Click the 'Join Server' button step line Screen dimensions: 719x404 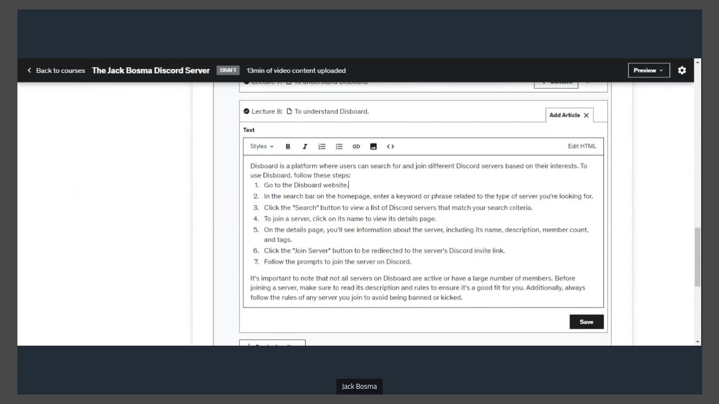coord(384,251)
